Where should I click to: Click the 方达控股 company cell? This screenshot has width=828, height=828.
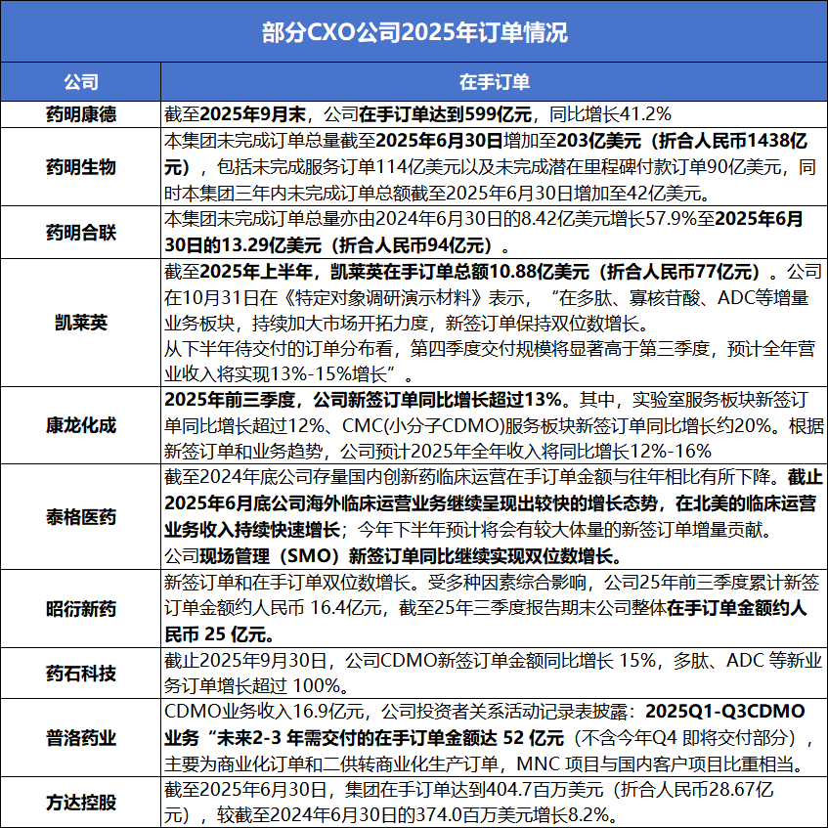pos(81,803)
